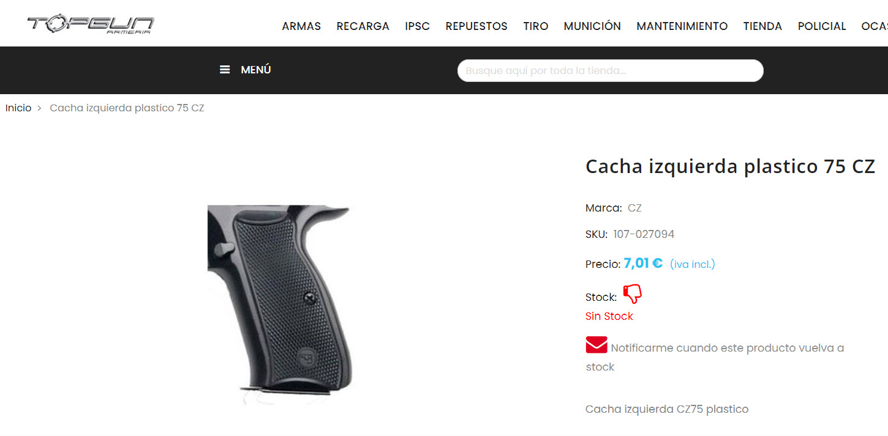This screenshot has height=436, width=888.
Task: Click the red thumbs-down stock icon
Action: click(x=633, y=294)
